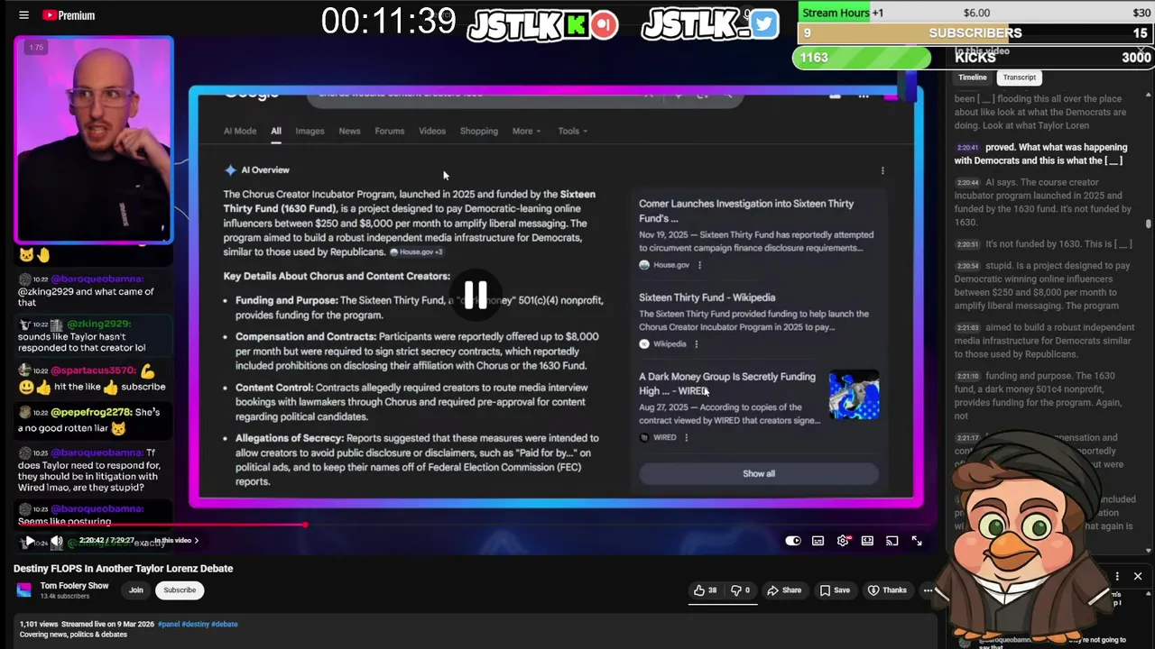The width and height of the screenshot is (1155, 649).
Task: Select the Forums search tab
Action: 390,131
